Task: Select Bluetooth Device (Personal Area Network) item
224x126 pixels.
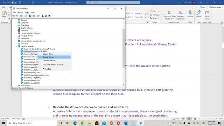Action: [39, 49]
